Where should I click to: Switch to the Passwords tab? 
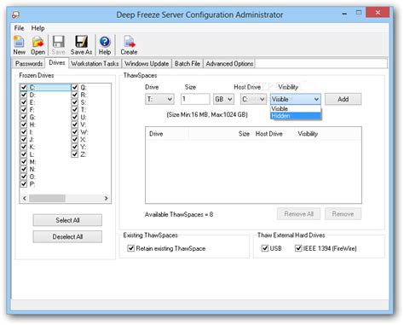tap(29, 63)
